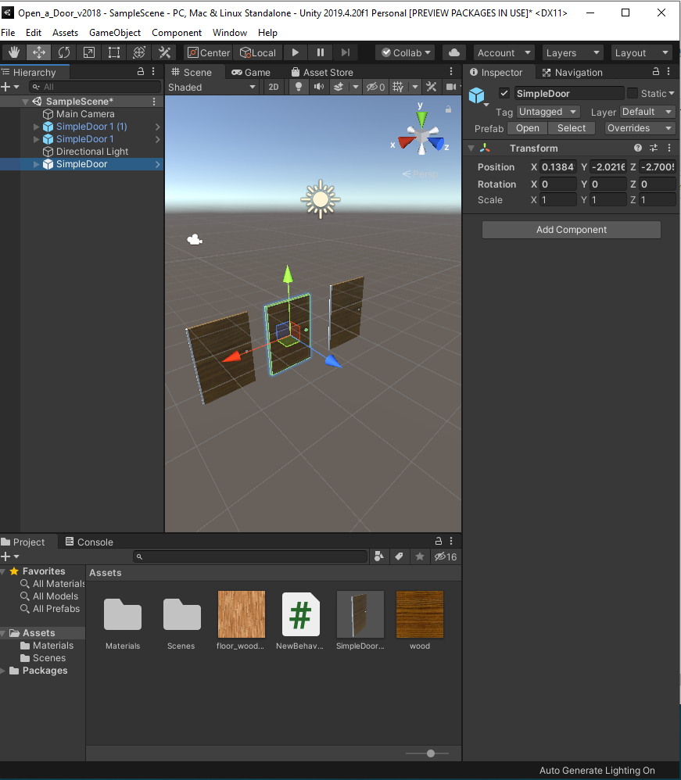
Task: Select the Rotate tool
Action: (64, 52)
